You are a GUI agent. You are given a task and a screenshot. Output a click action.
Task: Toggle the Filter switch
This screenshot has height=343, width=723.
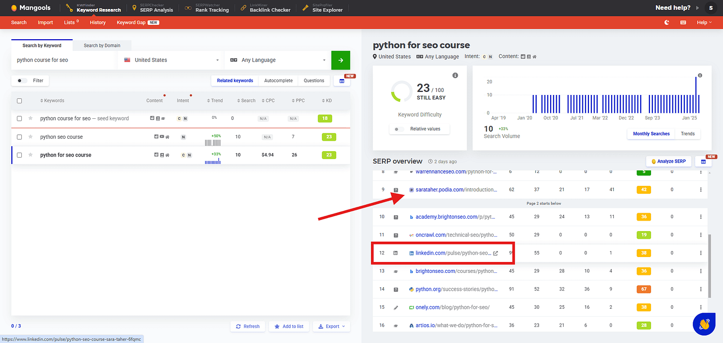click(x=22, y=81)
